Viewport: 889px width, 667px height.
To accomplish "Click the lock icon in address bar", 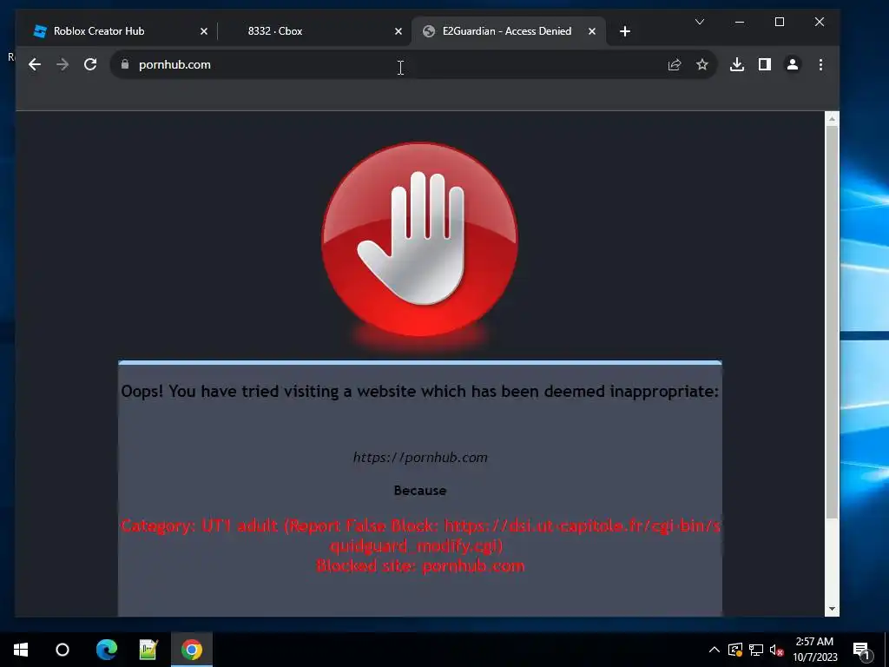I will coord(125,64).
